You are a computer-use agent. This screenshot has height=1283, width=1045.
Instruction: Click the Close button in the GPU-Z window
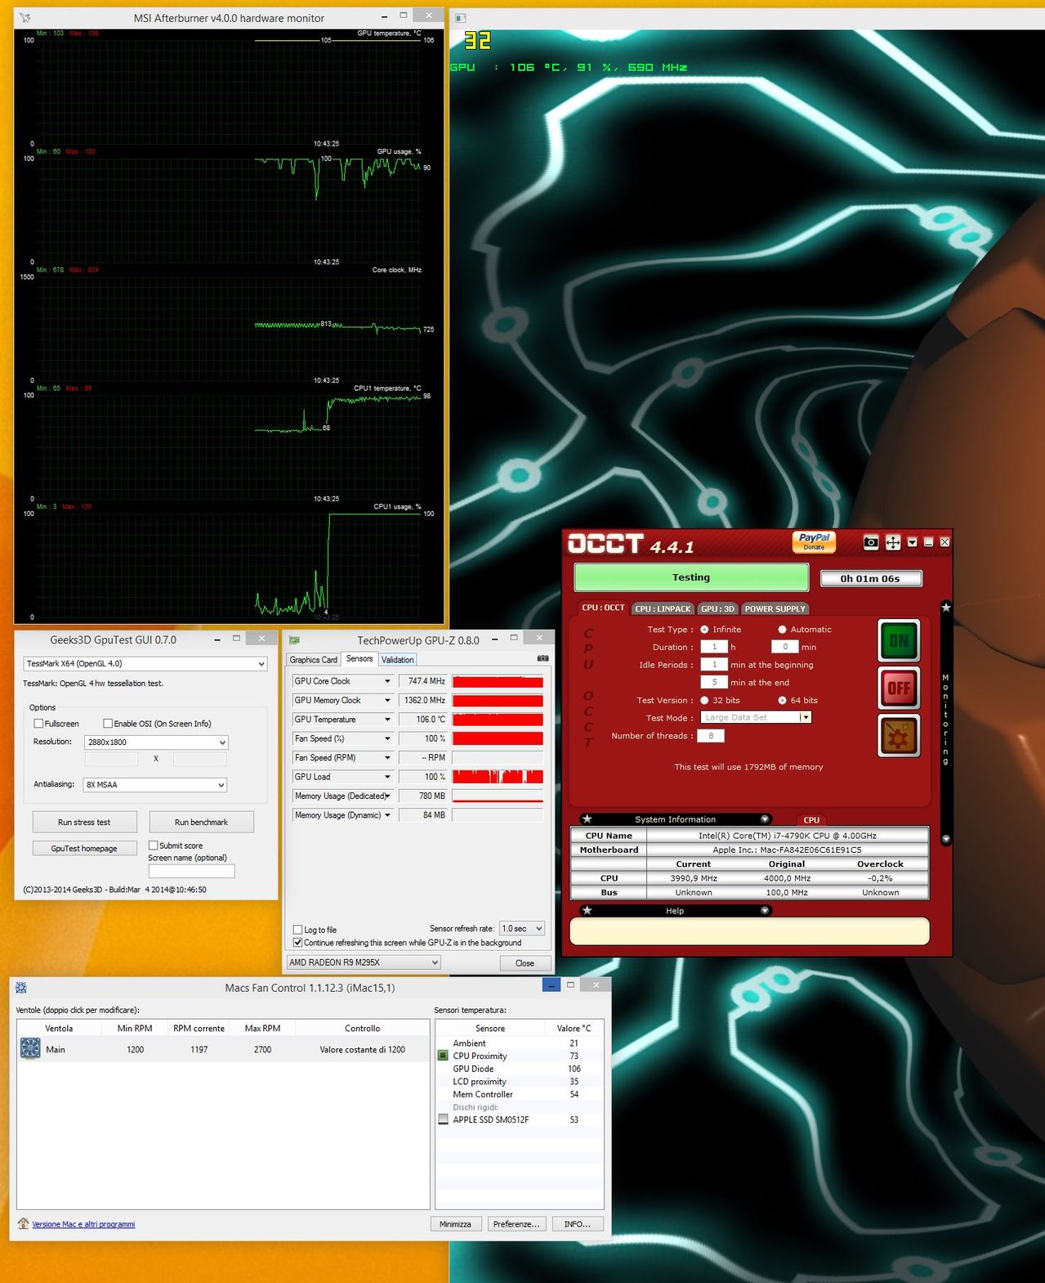pos(525,963)
